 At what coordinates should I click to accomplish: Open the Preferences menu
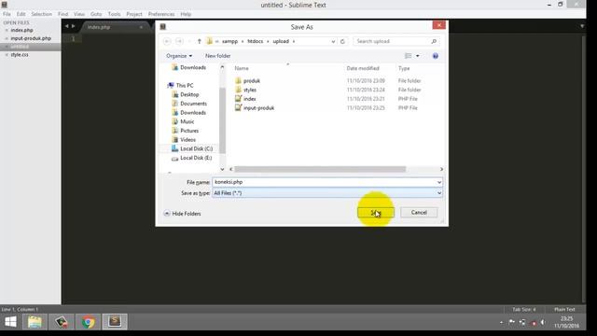click(161, 14)
